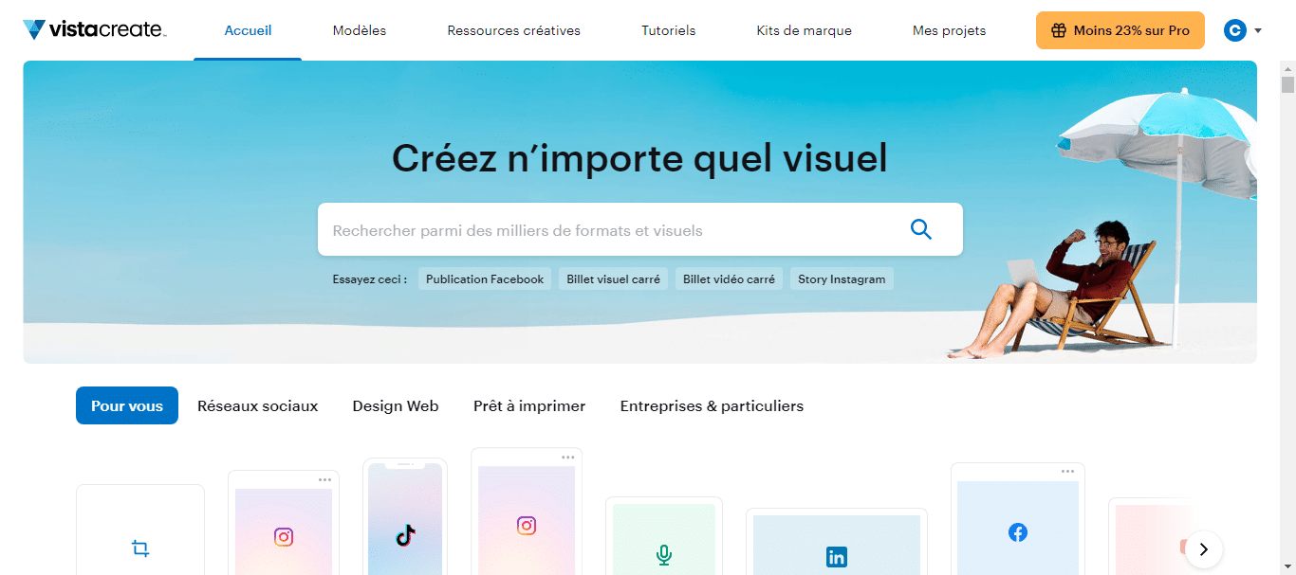
Task: Click the right arrow to browse more templates
Action: coord(1202,548)
